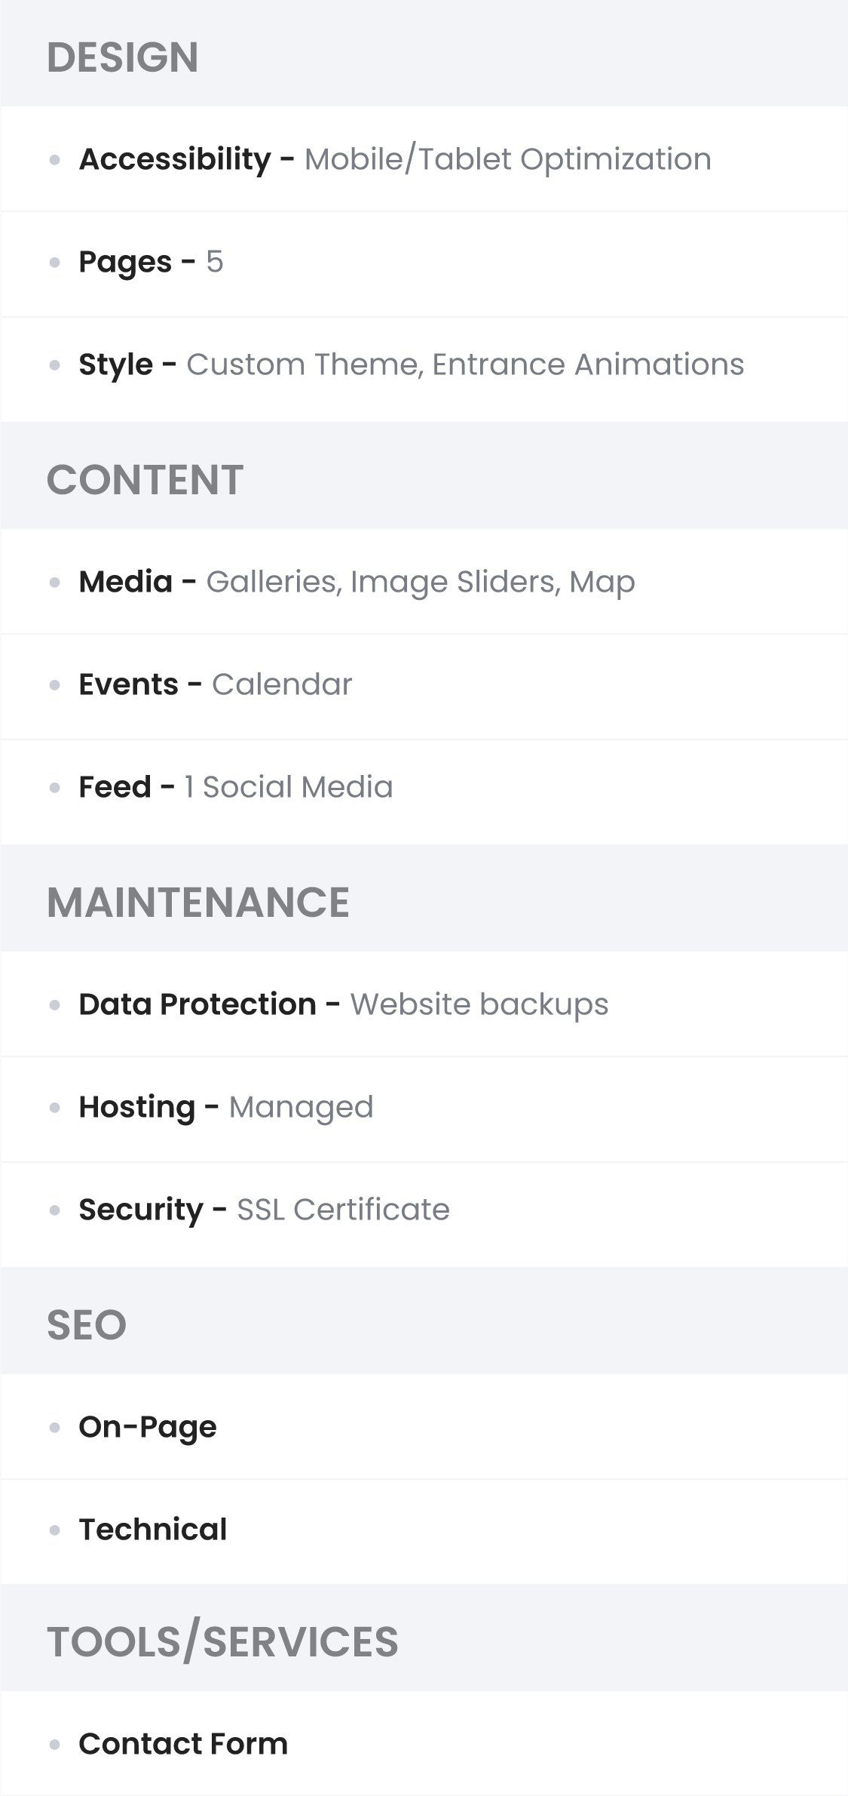The image size is (848, 1796).
Task: Click the SEO section header
Action: coord(87,1325)
